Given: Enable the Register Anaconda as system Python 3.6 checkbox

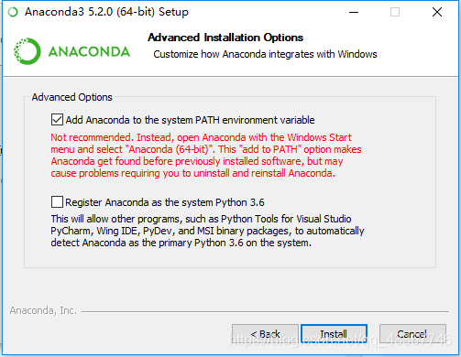Looking at the screenshot, I should click(57, 202).
